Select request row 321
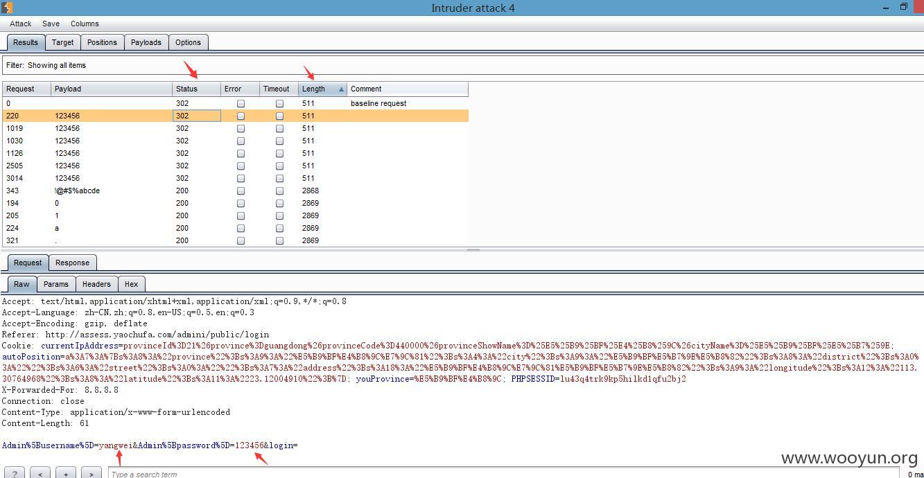 click(x=235, y=240)
